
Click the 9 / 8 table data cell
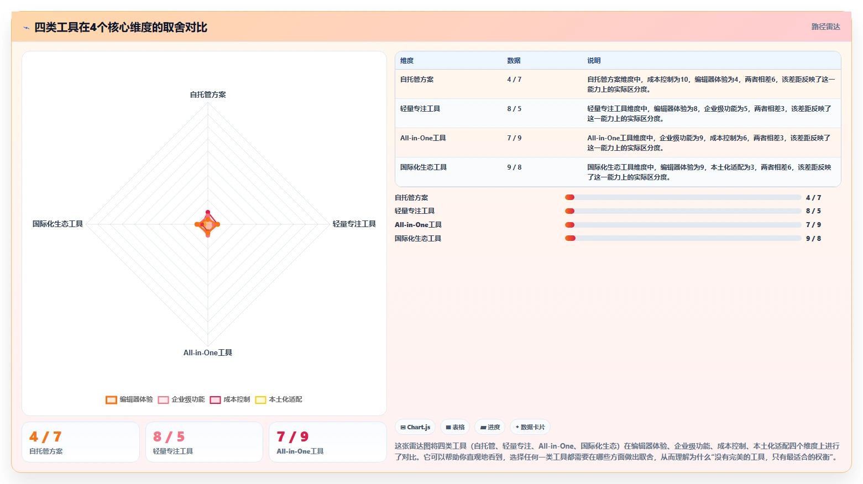[x=514, y=167]
